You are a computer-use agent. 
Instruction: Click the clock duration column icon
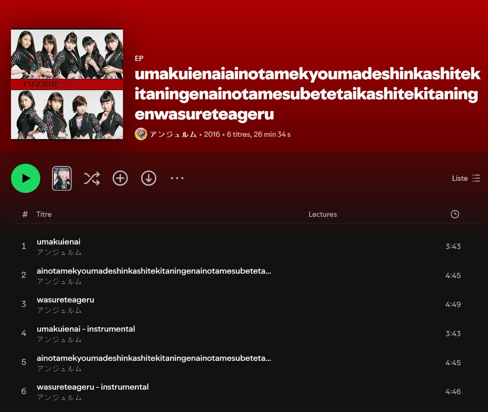click(455, 214)
